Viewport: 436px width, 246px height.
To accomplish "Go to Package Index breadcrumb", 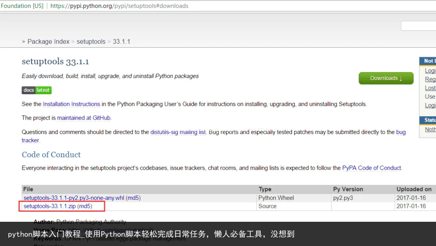I will [x=48, y=42].
